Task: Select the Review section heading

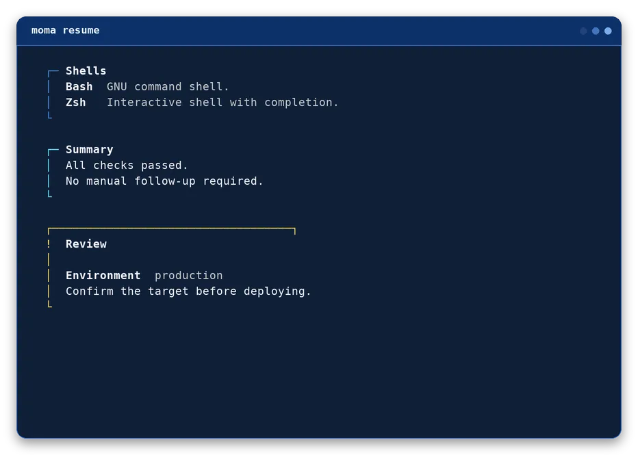Action: pos(86,244)
